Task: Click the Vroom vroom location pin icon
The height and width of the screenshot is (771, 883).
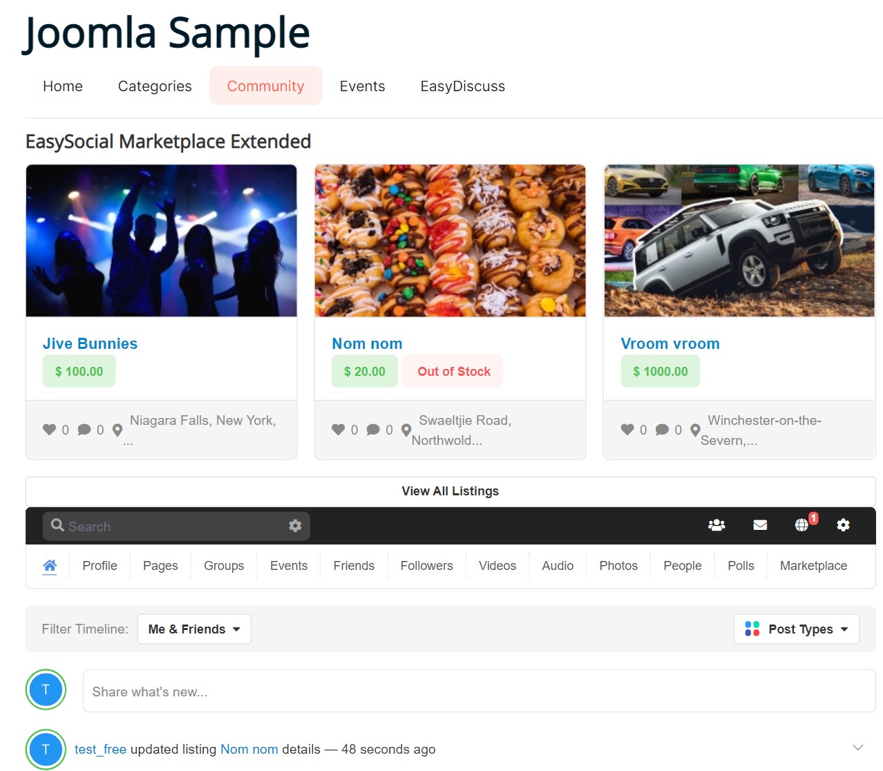Action: 695,430
